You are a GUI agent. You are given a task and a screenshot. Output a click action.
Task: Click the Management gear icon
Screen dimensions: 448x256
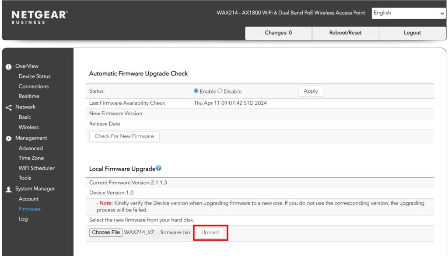[x=9, y=138]
